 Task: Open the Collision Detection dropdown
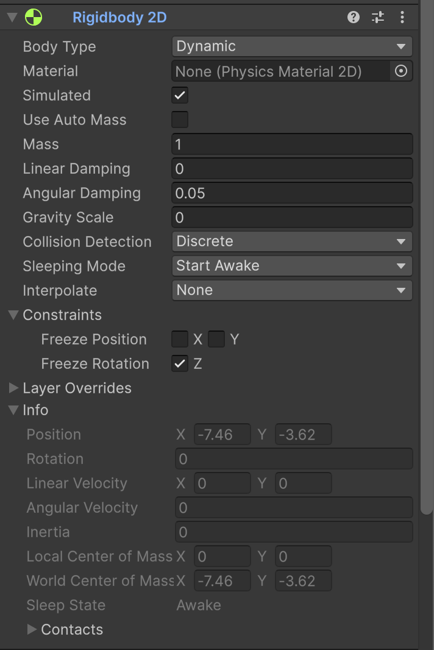292,241
